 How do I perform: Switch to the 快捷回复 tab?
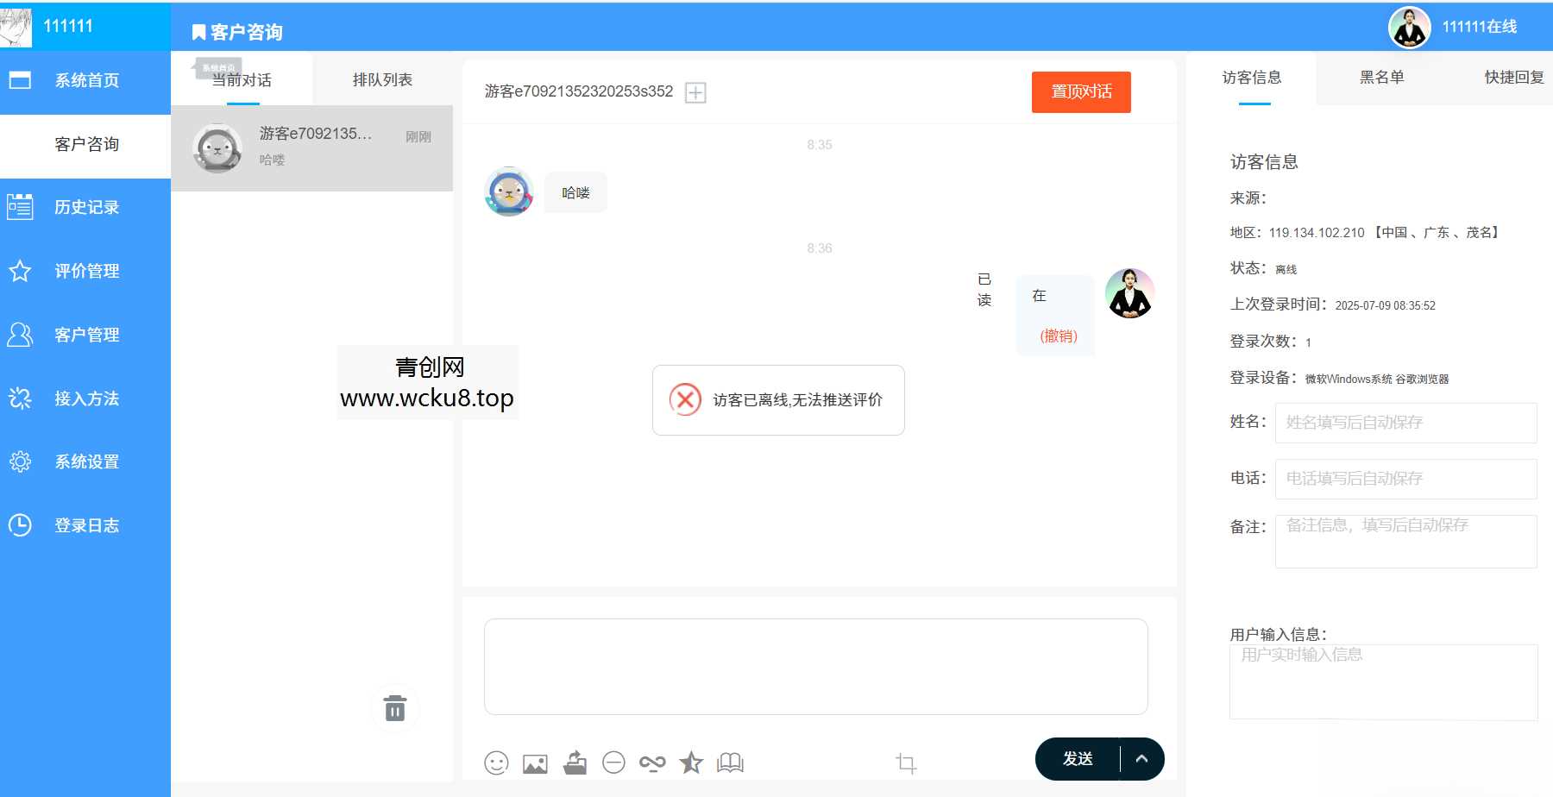[1512, 77]
